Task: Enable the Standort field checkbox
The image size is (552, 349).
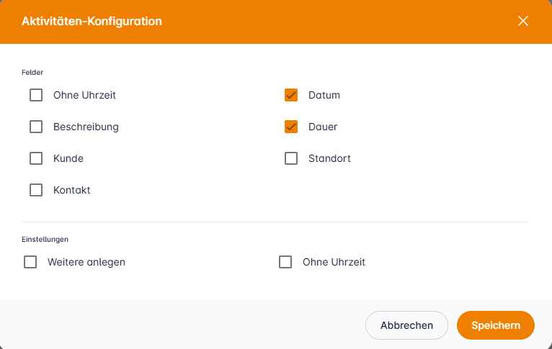Action: pyautogui.click(x=291, y=158)
